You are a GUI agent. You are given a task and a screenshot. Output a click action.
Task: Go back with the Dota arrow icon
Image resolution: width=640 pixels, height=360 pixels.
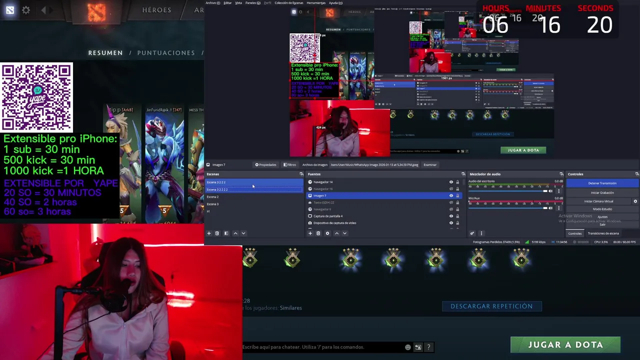43,10
